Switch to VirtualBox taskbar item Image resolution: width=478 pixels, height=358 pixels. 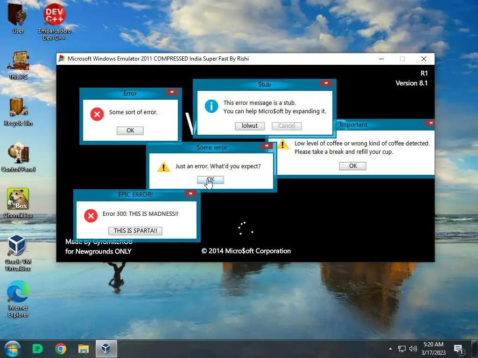point(106,349)
